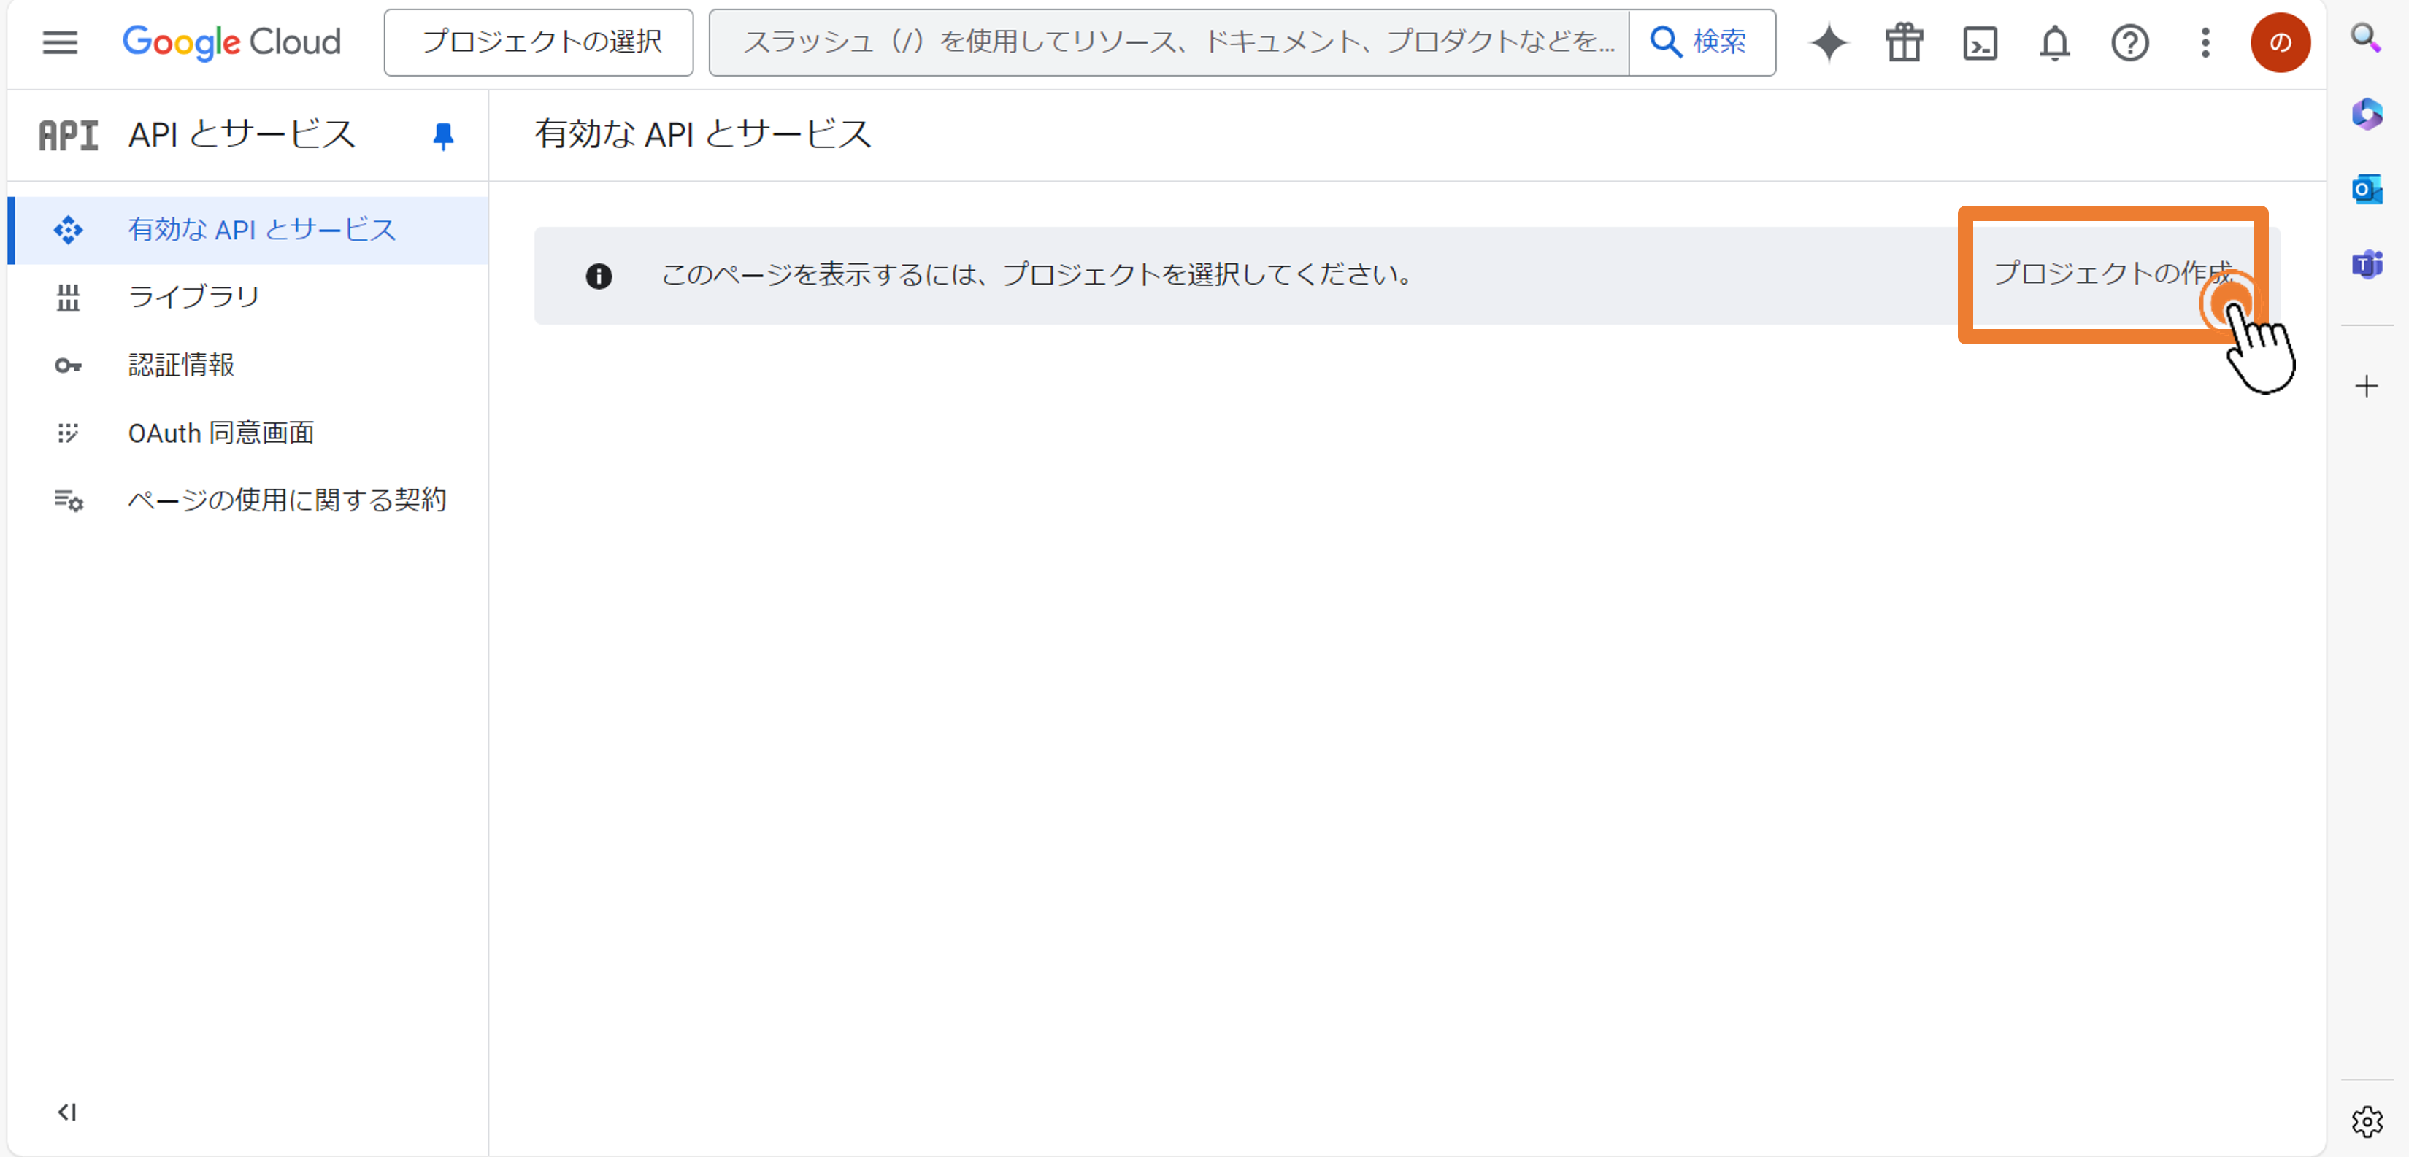Open browser sidebar settings gear

click(2367, 1121)
